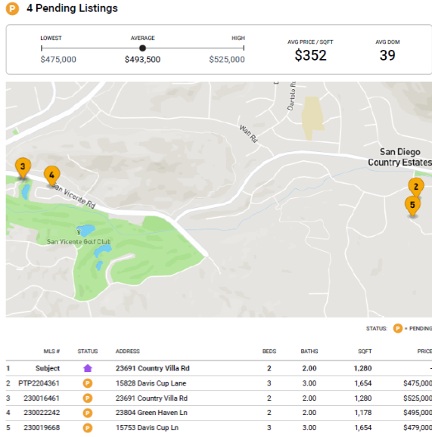Click the avg price per sqft $352
Screen dimensions: 432x437
310,55
